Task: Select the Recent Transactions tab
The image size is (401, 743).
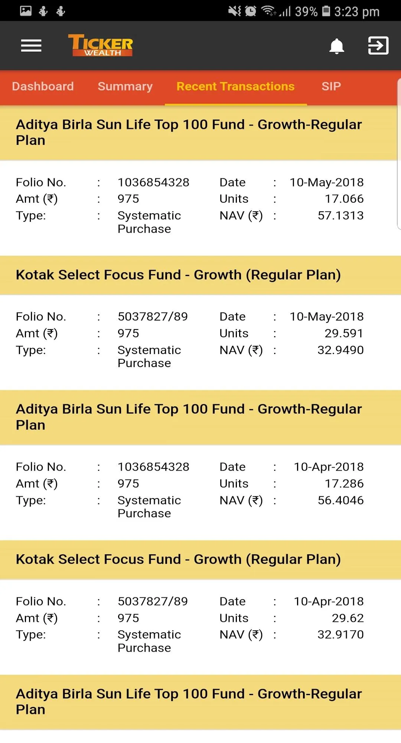Action: click(235, 87)
